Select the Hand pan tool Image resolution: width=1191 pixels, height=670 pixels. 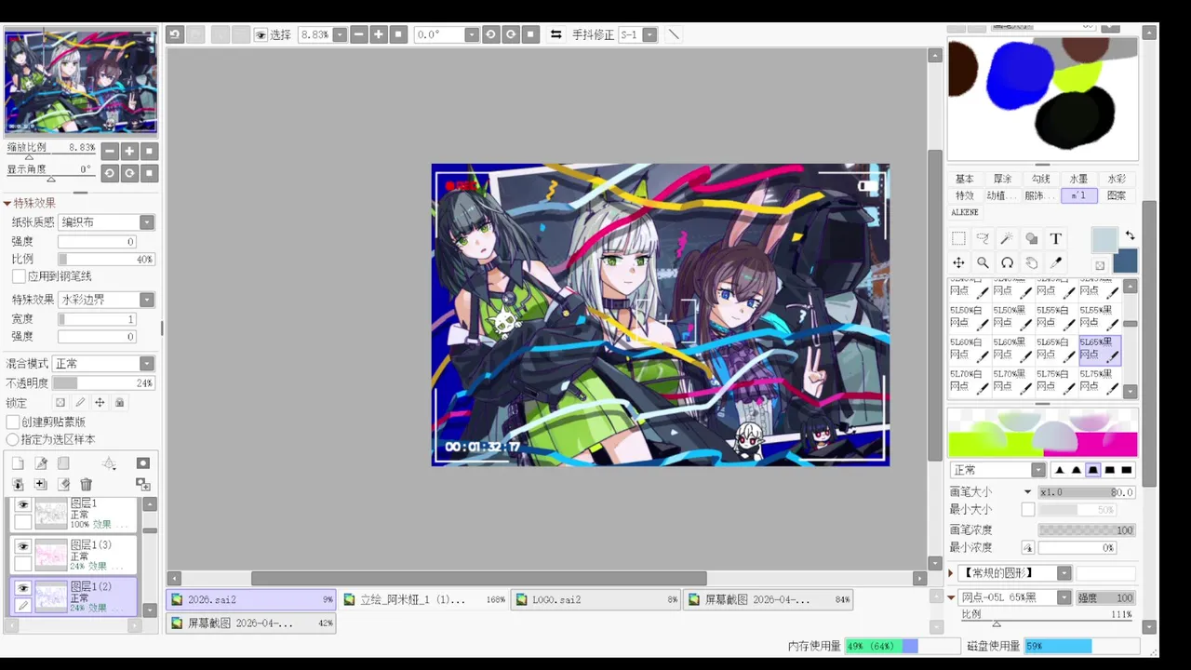(1031, 263)
